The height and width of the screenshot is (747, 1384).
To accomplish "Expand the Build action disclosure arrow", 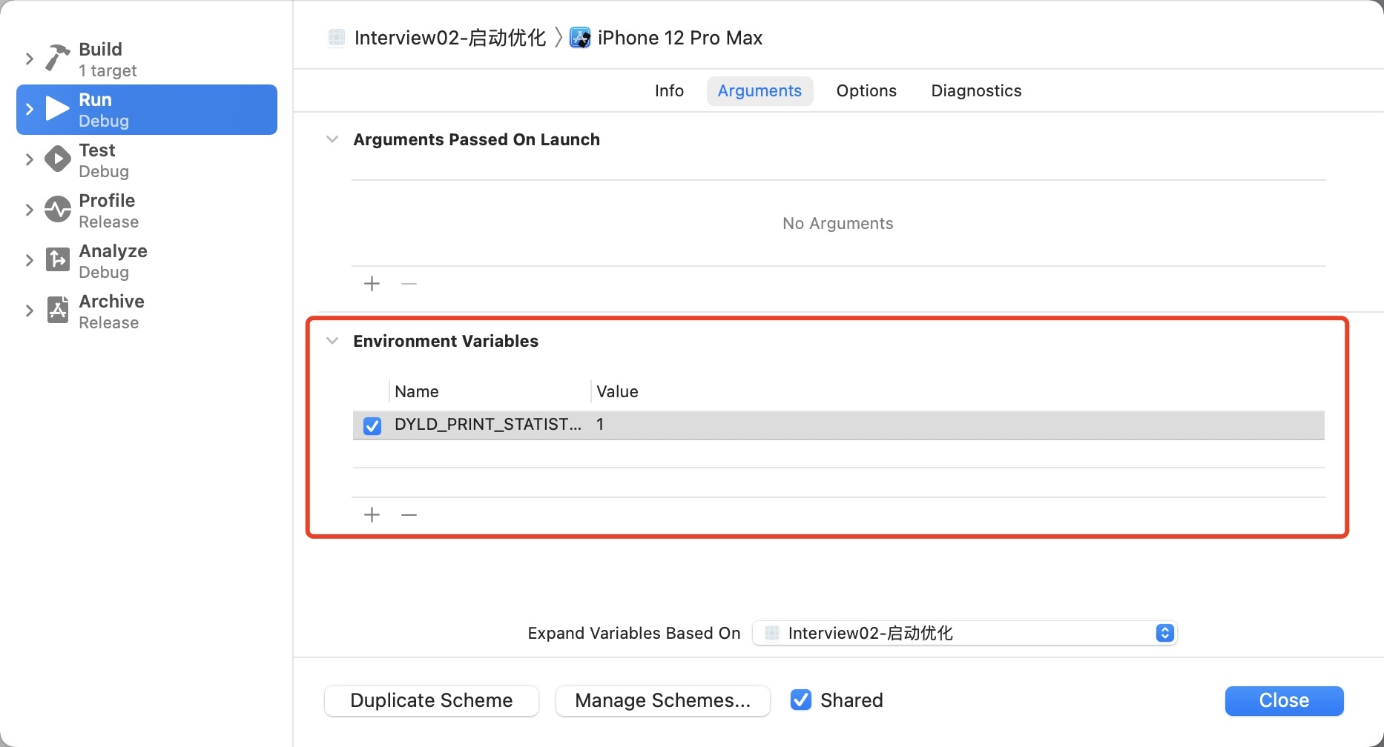I will point(30,59).
